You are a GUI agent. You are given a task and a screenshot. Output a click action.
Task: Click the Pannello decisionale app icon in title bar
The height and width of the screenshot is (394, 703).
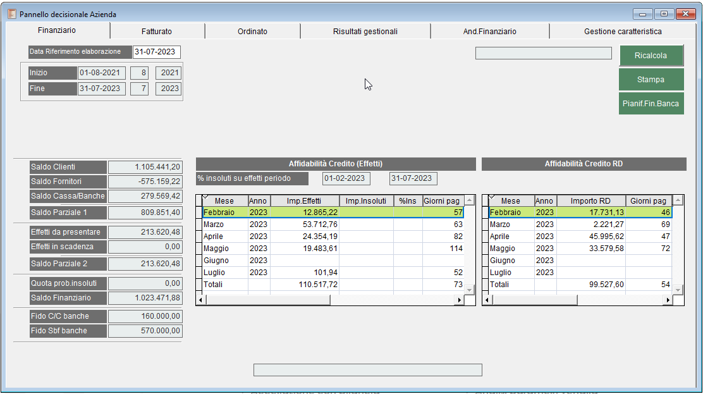11,14
